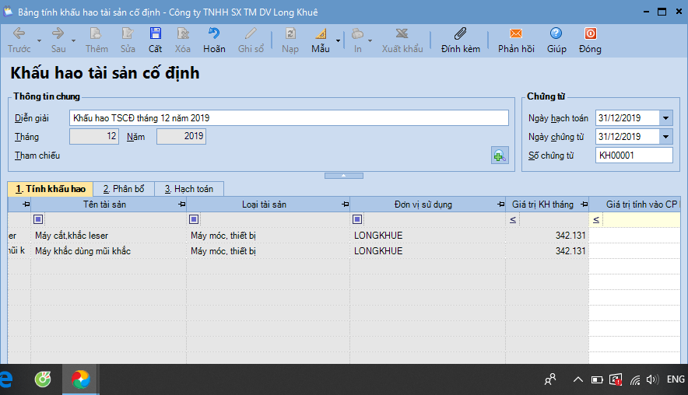This screenshot has height=395, width=688.
Task: Open the Ngày hạch toán date dropdown
Action: pyautogui.click(x=665, y=118)
